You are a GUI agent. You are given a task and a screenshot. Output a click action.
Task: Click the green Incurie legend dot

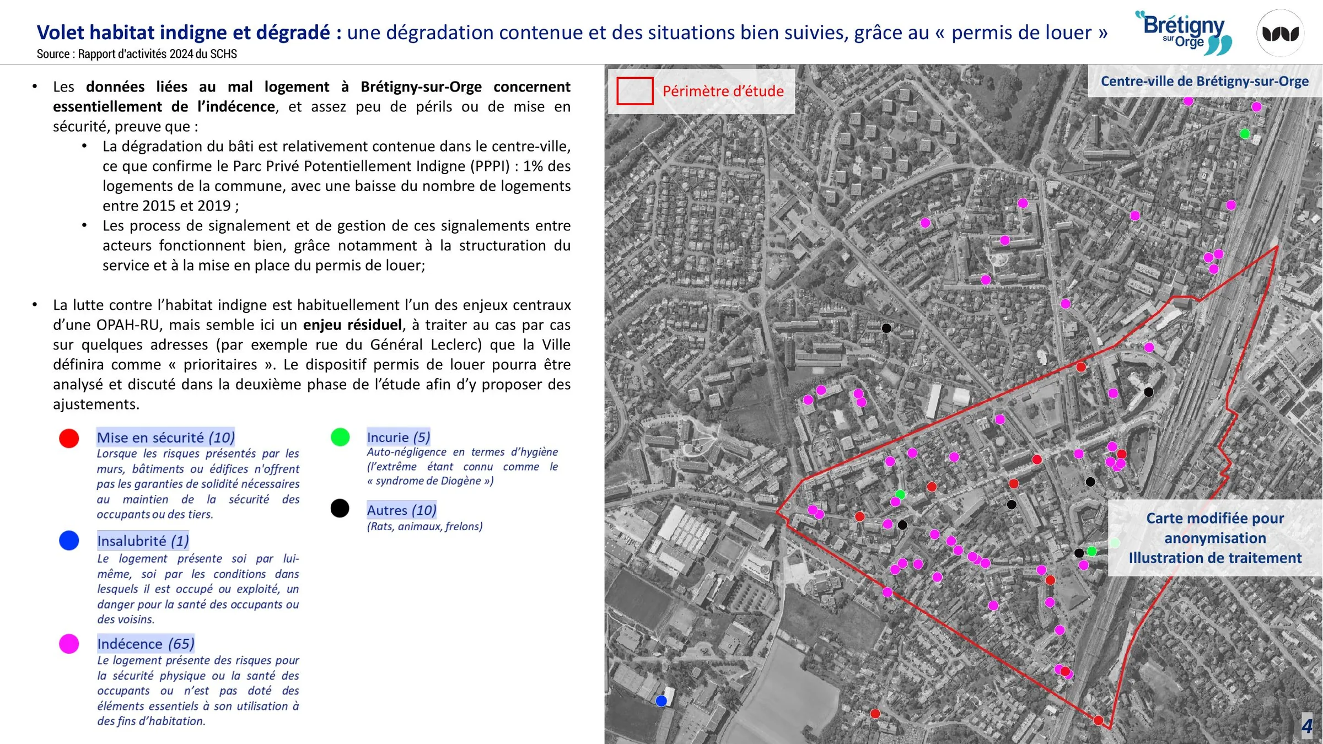click(340, 437)
